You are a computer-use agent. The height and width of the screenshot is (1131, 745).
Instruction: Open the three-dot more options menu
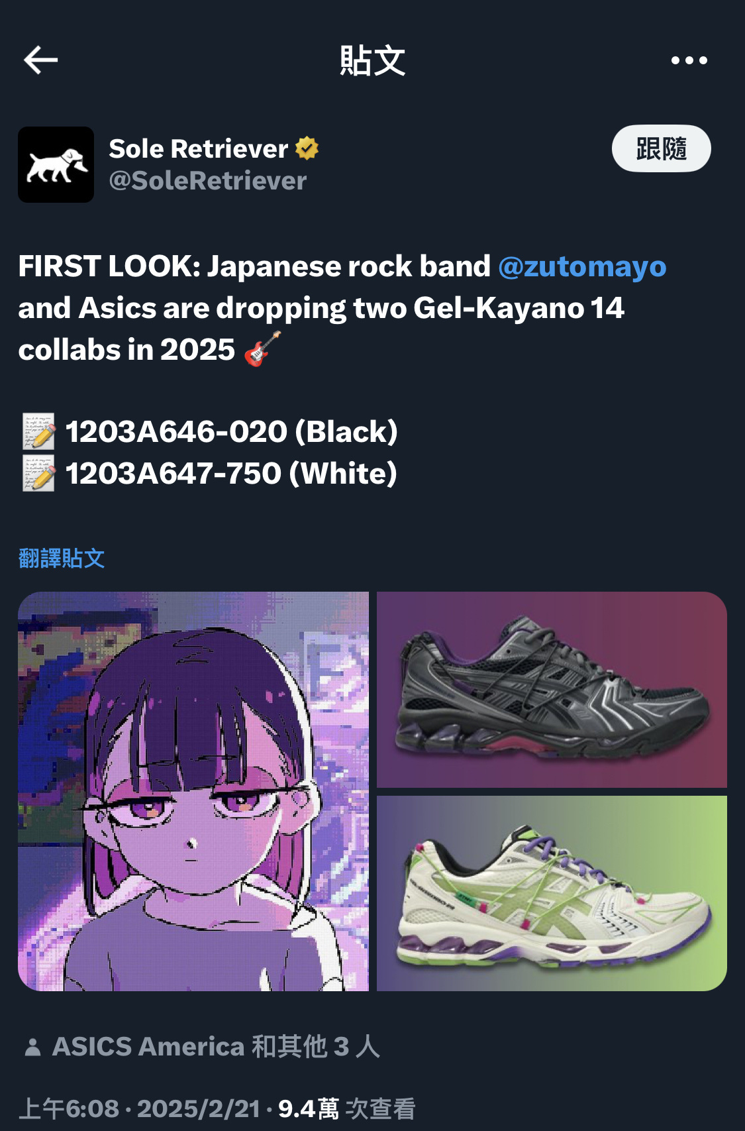click(x=689, y=60)
